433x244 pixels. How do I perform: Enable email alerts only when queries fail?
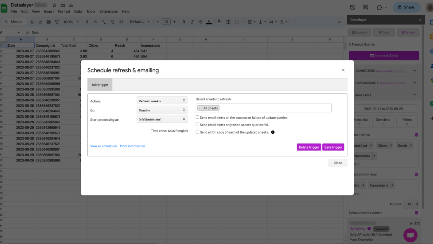click(197, 125)
